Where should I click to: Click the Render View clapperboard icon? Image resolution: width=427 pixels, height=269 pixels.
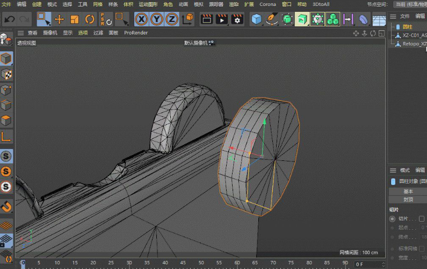click(207, 19)
